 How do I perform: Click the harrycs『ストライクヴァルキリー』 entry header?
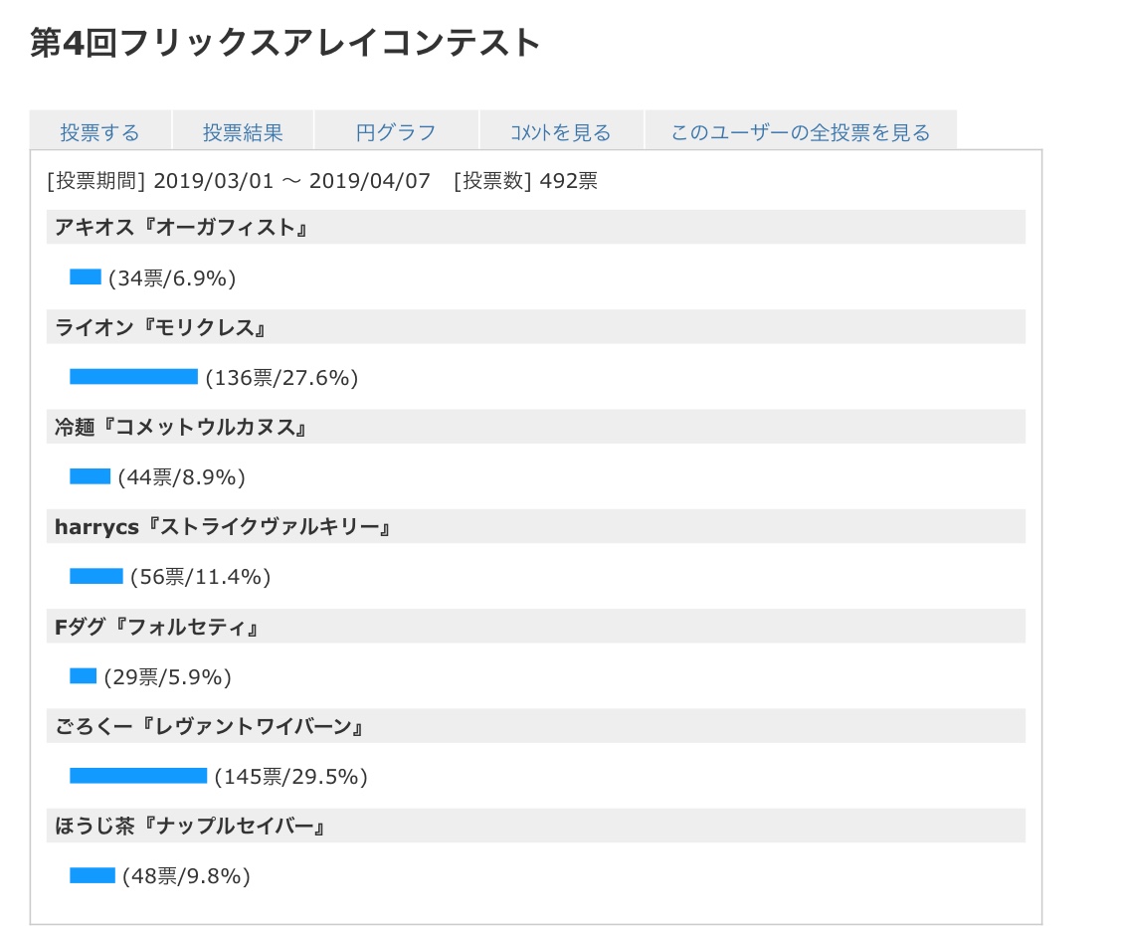click(x=221, y=526)
